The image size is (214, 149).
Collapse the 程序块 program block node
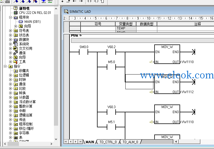click(10, 17)
